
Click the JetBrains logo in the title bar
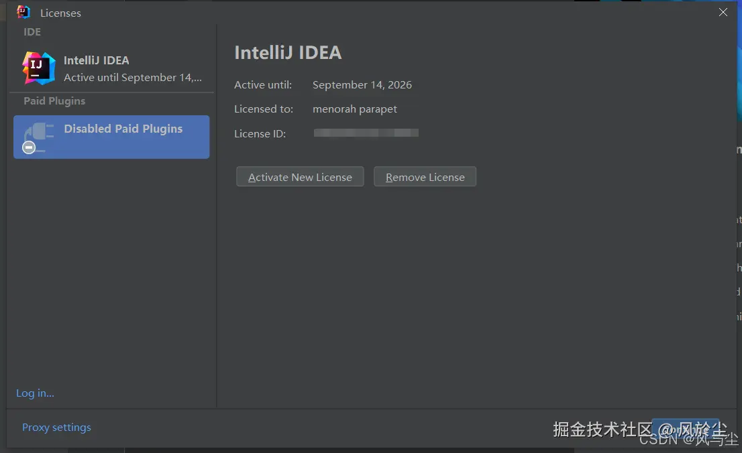pos(23,12)
